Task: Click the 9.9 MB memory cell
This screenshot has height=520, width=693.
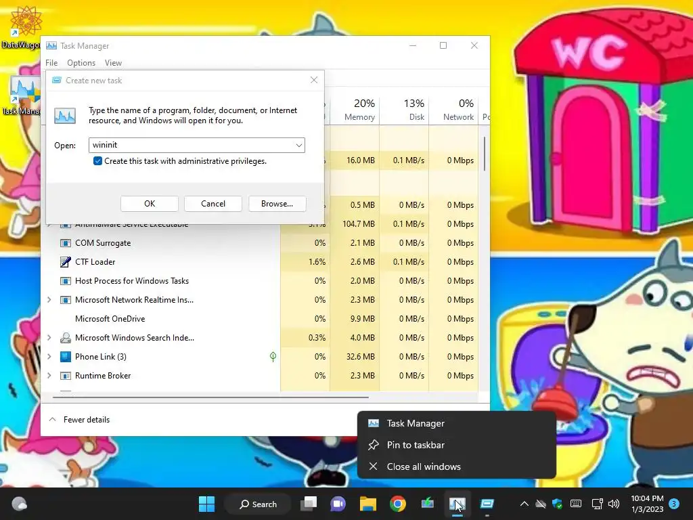Action: coord(355,319)
